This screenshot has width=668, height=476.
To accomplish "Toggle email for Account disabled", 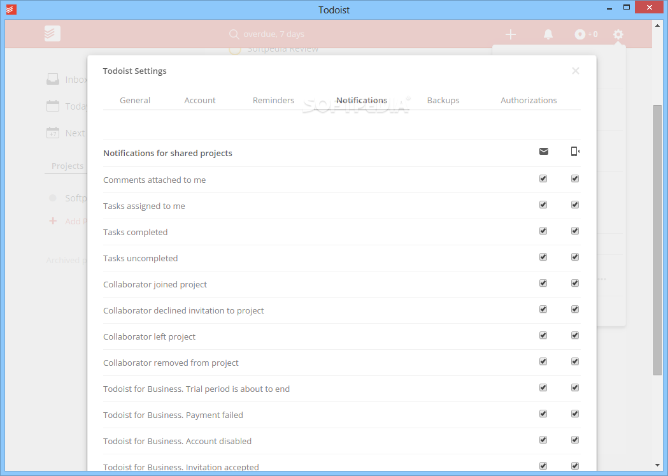I will click(x=543, y=440).
